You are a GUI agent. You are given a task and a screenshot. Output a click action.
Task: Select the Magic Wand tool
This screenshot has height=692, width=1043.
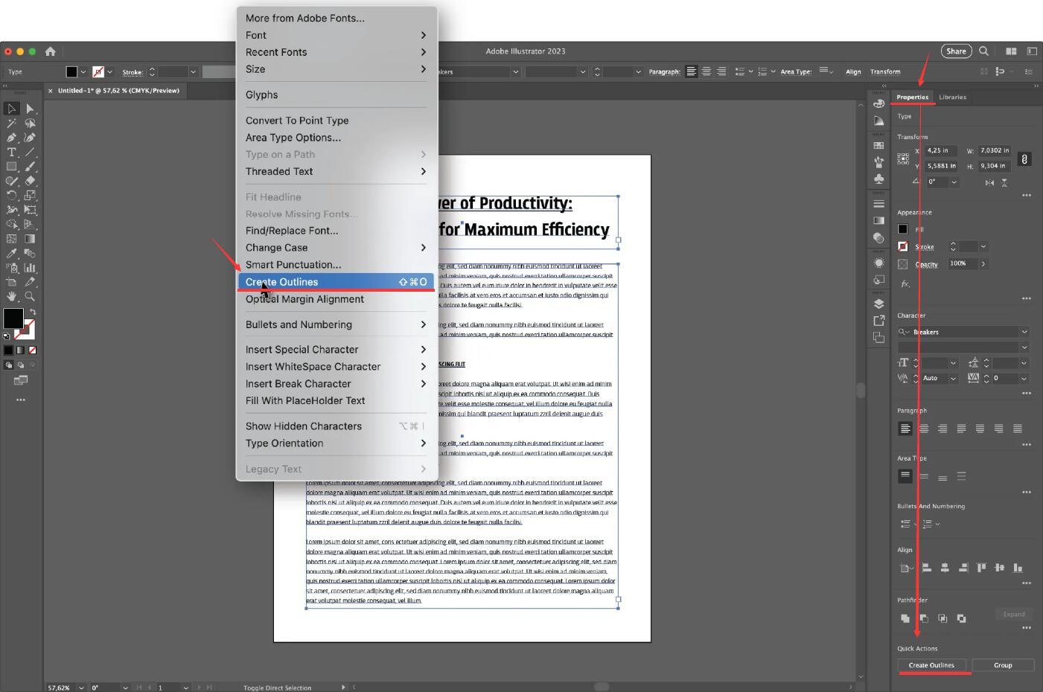(11, 124)
